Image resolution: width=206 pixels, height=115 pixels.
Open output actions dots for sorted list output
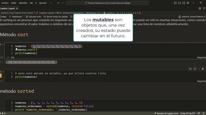(1, 62)
